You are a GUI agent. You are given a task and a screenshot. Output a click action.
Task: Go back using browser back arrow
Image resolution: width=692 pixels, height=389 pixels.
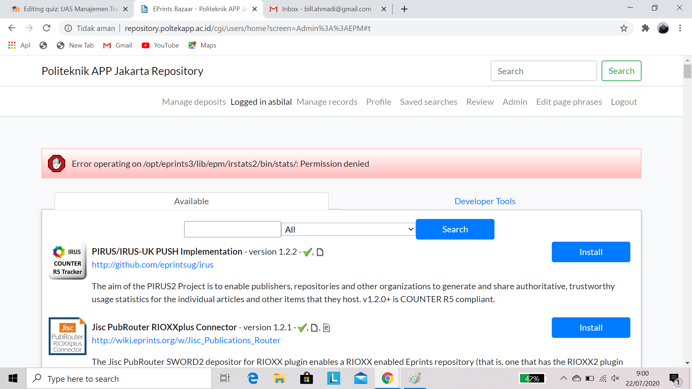pos(12,28)
